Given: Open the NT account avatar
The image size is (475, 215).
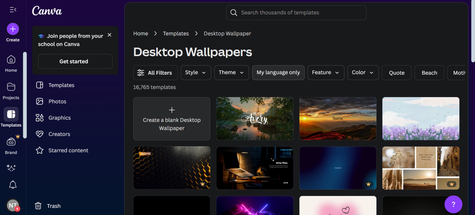Looking at the screenshot, I should [13, 206].
